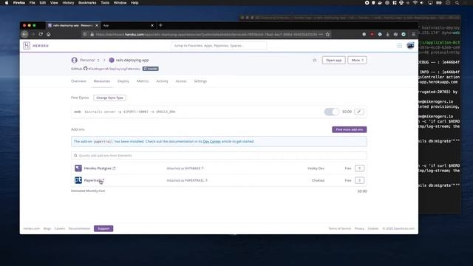Image resolution: width=473 pixels, height=266 pixels.
Task: Open the Access tab
Action: 181,81
